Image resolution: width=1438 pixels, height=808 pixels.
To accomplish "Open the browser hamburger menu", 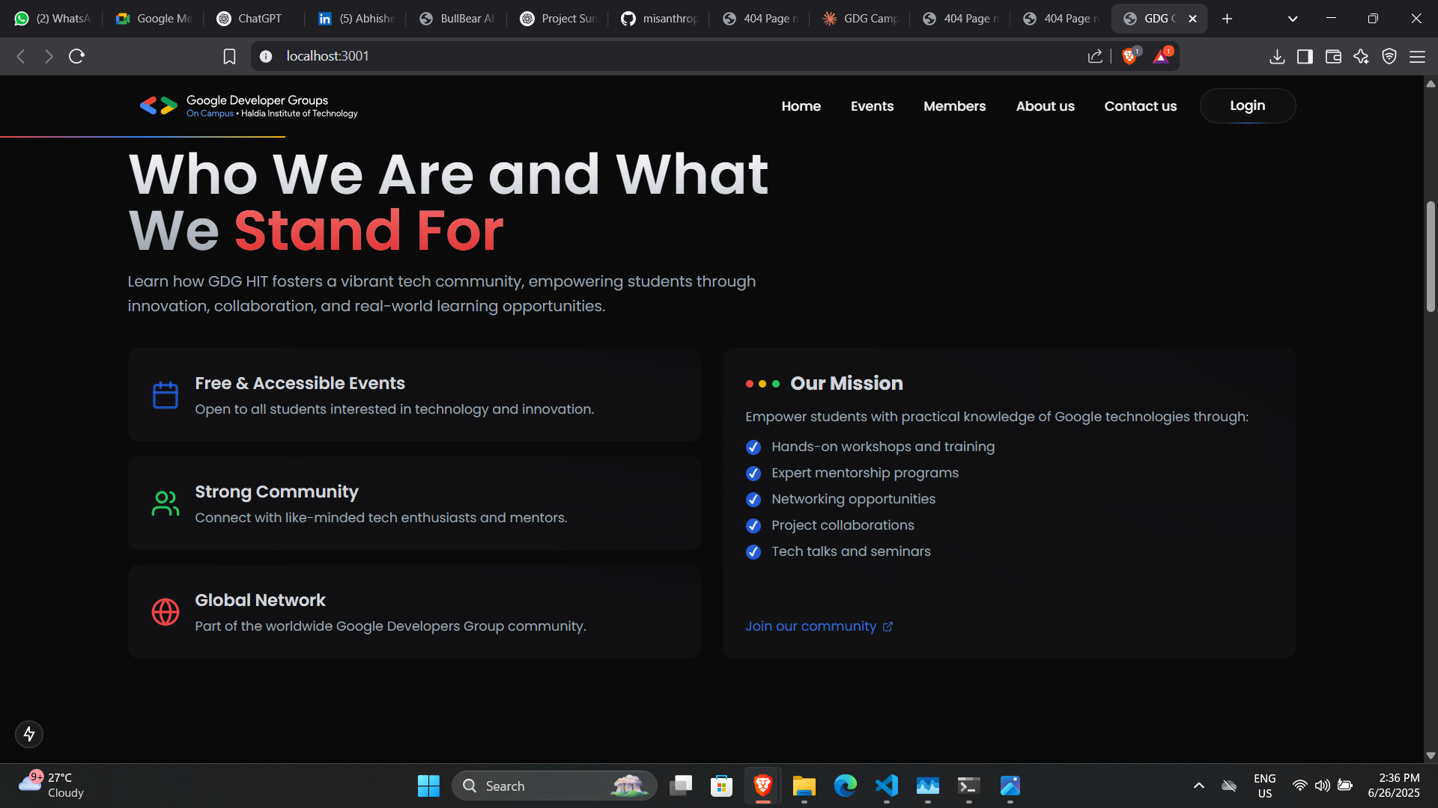I will click(1417, 56).
